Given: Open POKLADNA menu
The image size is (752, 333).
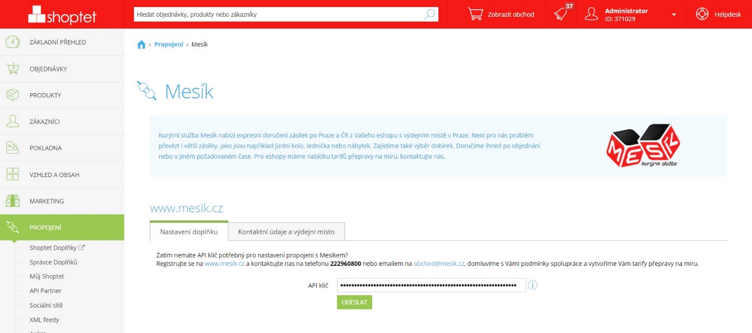Looking at the screenshot, I should pos(62,148).
